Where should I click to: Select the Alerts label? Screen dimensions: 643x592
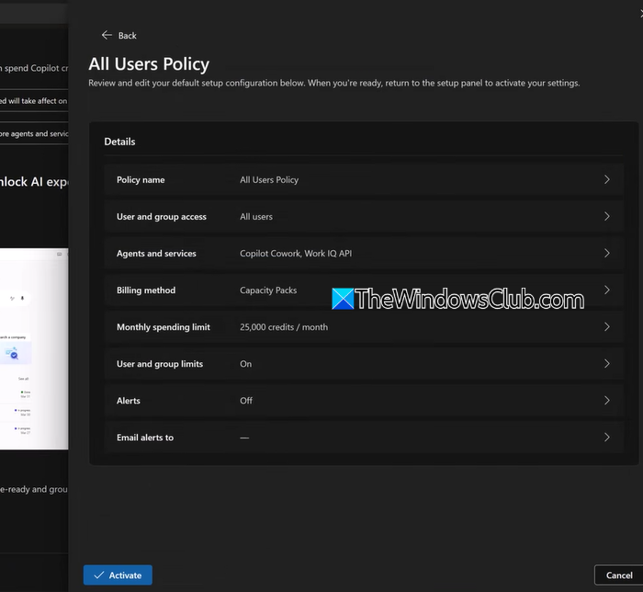(x=129, y=401)
